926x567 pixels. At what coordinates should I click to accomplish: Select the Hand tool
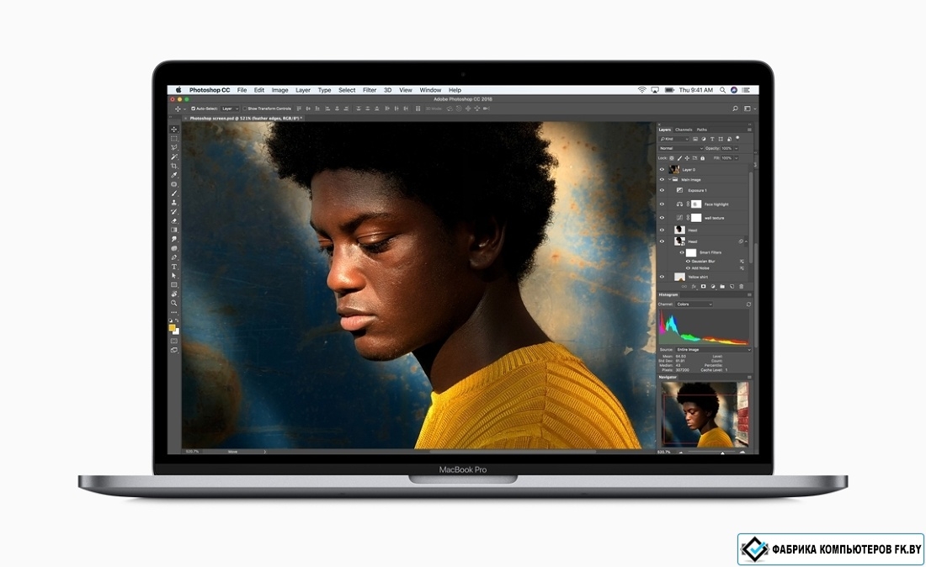point(174,294)
